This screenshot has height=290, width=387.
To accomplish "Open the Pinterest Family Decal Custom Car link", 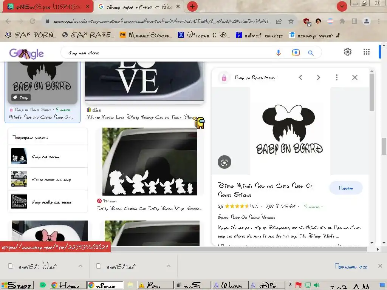I will pos(149,208).
